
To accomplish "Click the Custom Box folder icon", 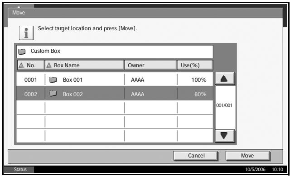I will click(x=22, y=52).
